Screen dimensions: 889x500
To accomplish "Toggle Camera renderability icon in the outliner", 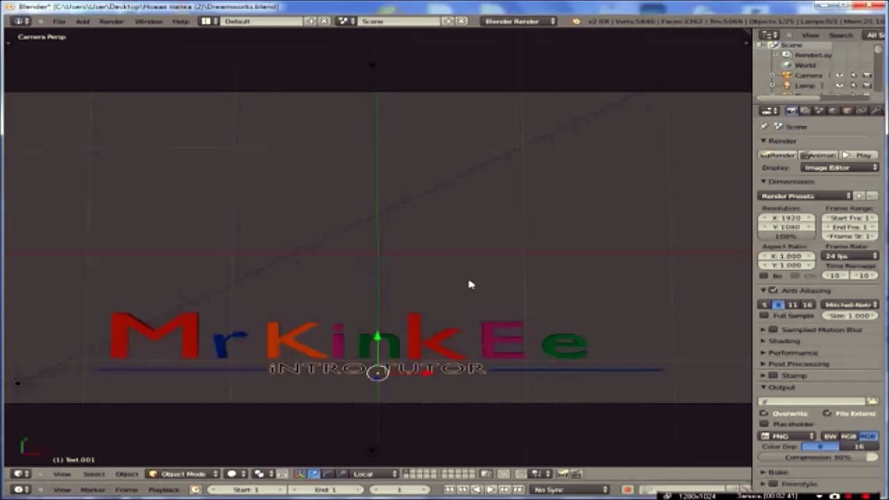I will click(867, 75).
